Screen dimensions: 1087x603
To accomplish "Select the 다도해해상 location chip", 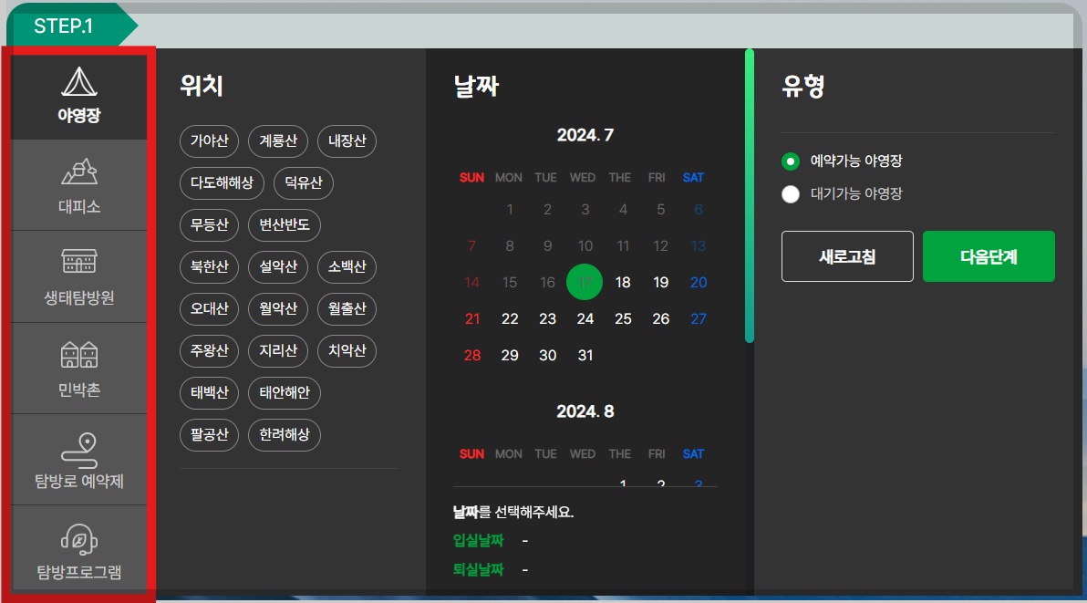I will click(x=222, y=183).
